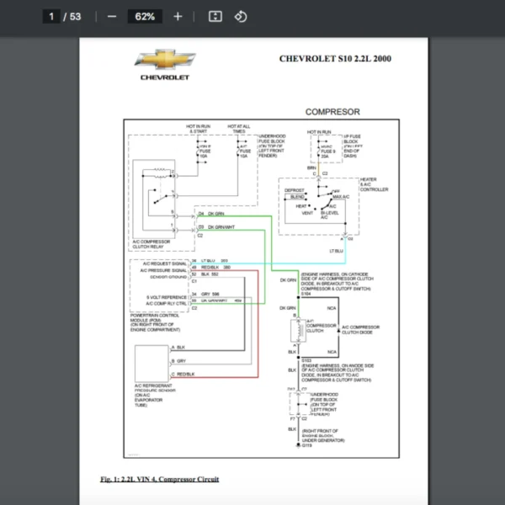Viewport: 505px width, 505px height.
Task: Select the 62% zoom level field
Action: tap(144, 17)
